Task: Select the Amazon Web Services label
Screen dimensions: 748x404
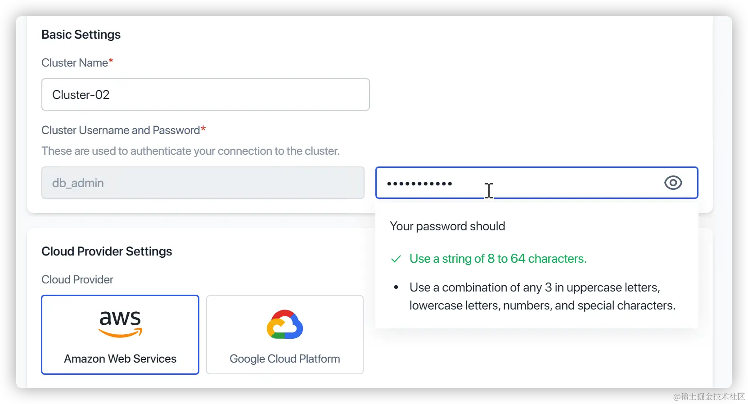Action: 120,359
